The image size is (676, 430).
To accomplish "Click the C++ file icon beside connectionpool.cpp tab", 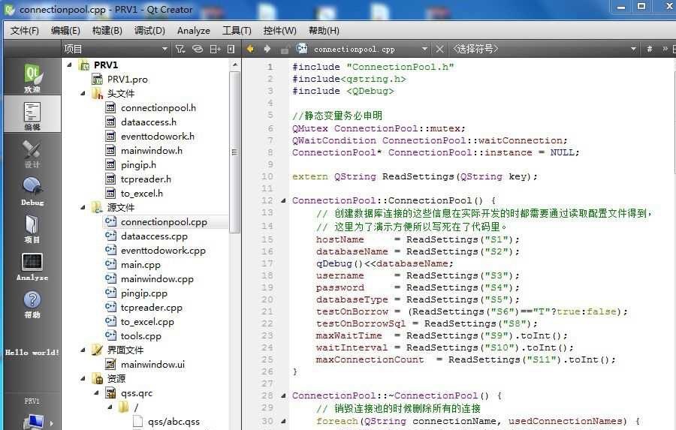I will tap(302, 48).
